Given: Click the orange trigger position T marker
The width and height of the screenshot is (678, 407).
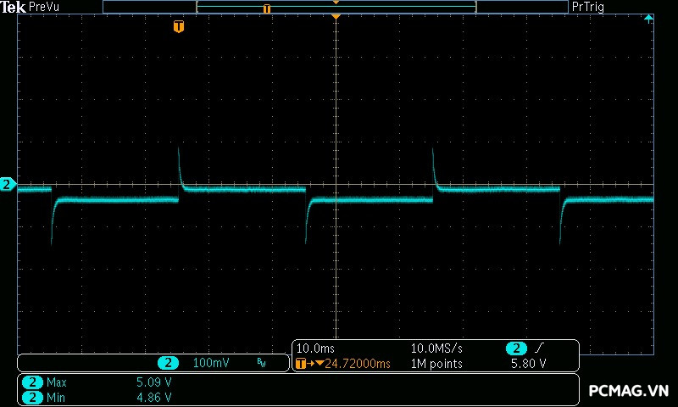Looking at the screenshot, I should [x=178, y=27].
